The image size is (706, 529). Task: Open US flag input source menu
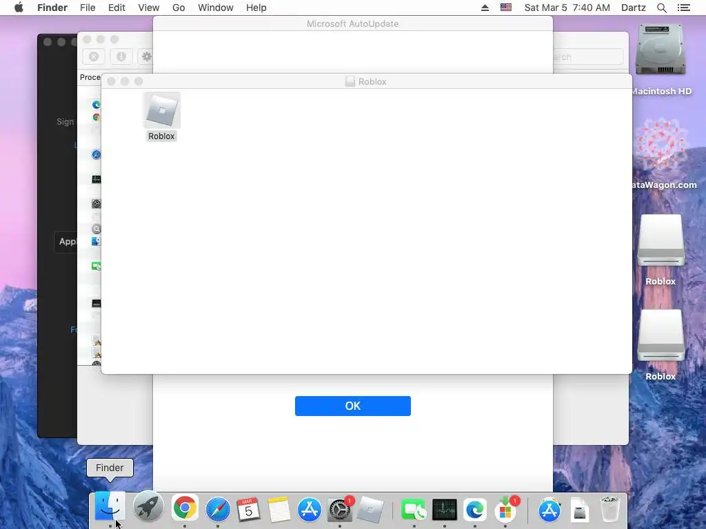click(x=505, y=8)
